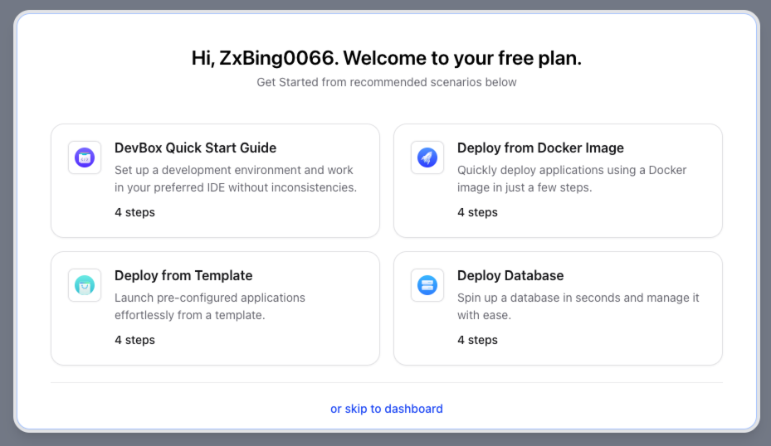Click the dimmed backdrop outside the welcome dialog

(5, 224)
